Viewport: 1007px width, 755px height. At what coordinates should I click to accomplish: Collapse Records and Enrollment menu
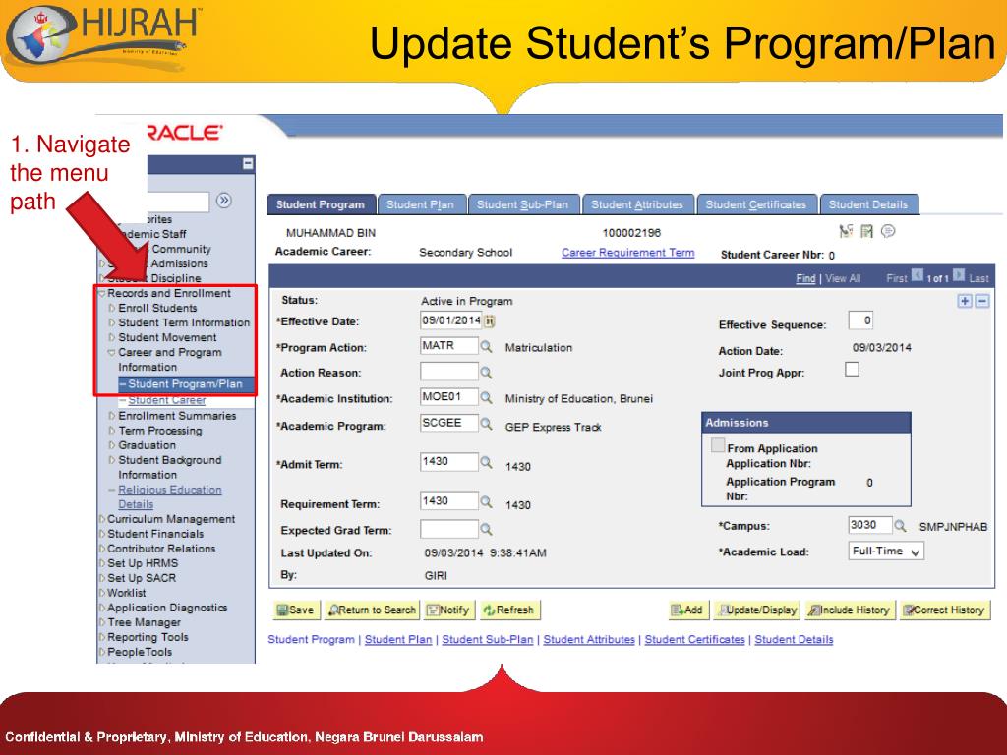[101, 293]
